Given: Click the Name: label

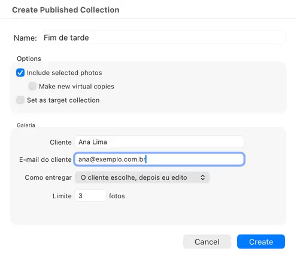Looking at the screenshot, I should pyautogui.click(x=25, y=38).
